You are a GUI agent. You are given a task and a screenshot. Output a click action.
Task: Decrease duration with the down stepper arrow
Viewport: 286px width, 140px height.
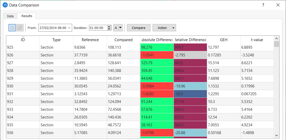coord(109,29)
